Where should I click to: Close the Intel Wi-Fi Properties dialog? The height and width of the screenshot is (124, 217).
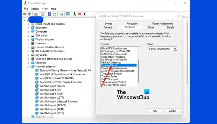pyautogui.click(x=179, y=16)
